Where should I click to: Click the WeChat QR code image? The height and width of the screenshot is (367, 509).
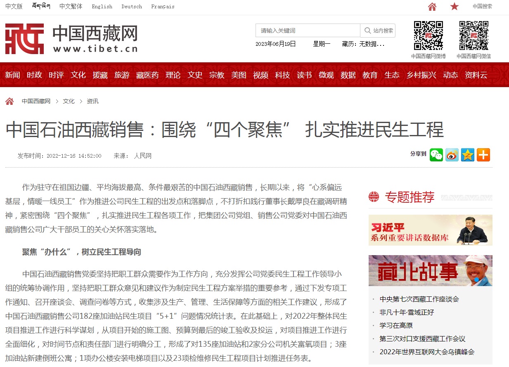474,36
